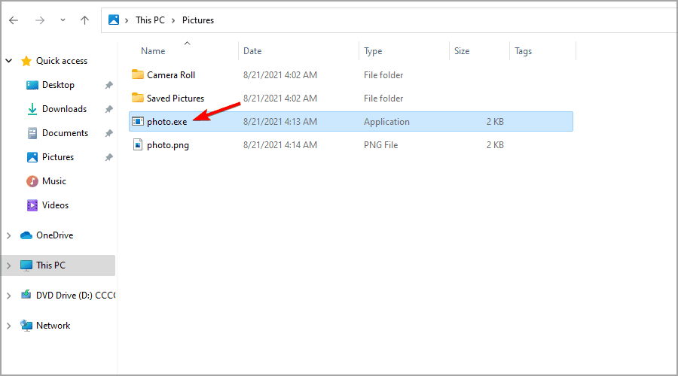
Task: Open Pictures in the sidebar
Action: coord(58,157)
